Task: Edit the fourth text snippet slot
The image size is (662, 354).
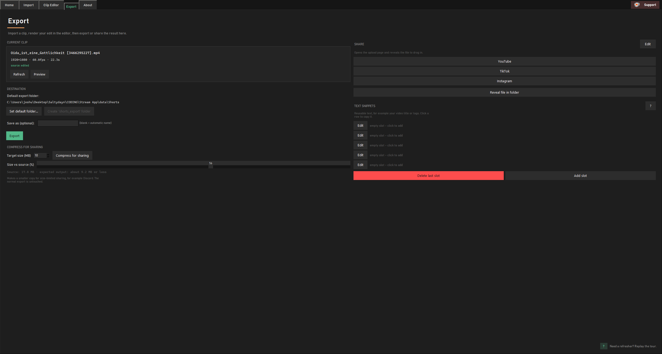Action: (x=360, y=155)
